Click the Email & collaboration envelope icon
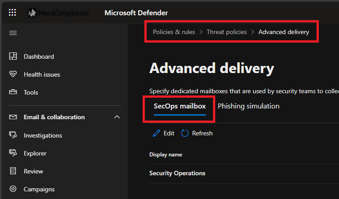The height and width of the screenshot is (199, 339). pos(13,117)
